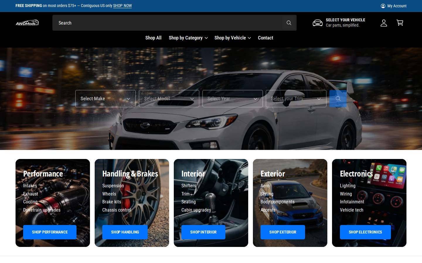Click the Drivetrain upgrades text
422x263 pixels.
click(x=42, y=210)
